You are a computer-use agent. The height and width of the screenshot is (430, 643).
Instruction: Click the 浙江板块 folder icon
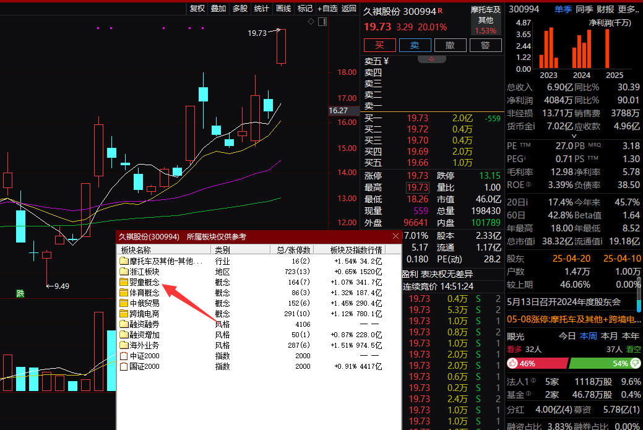click(x=124, y=272)
